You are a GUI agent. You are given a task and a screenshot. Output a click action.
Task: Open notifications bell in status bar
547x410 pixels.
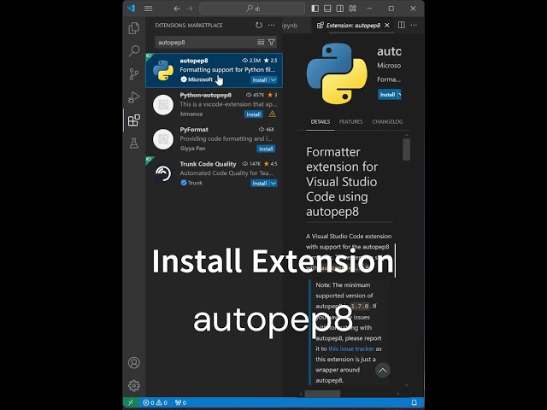tap(414, 402)
